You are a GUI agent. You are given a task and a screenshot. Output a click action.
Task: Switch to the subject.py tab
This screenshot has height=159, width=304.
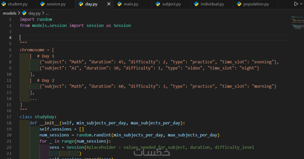pyautogui.click(x=171, y=4)
